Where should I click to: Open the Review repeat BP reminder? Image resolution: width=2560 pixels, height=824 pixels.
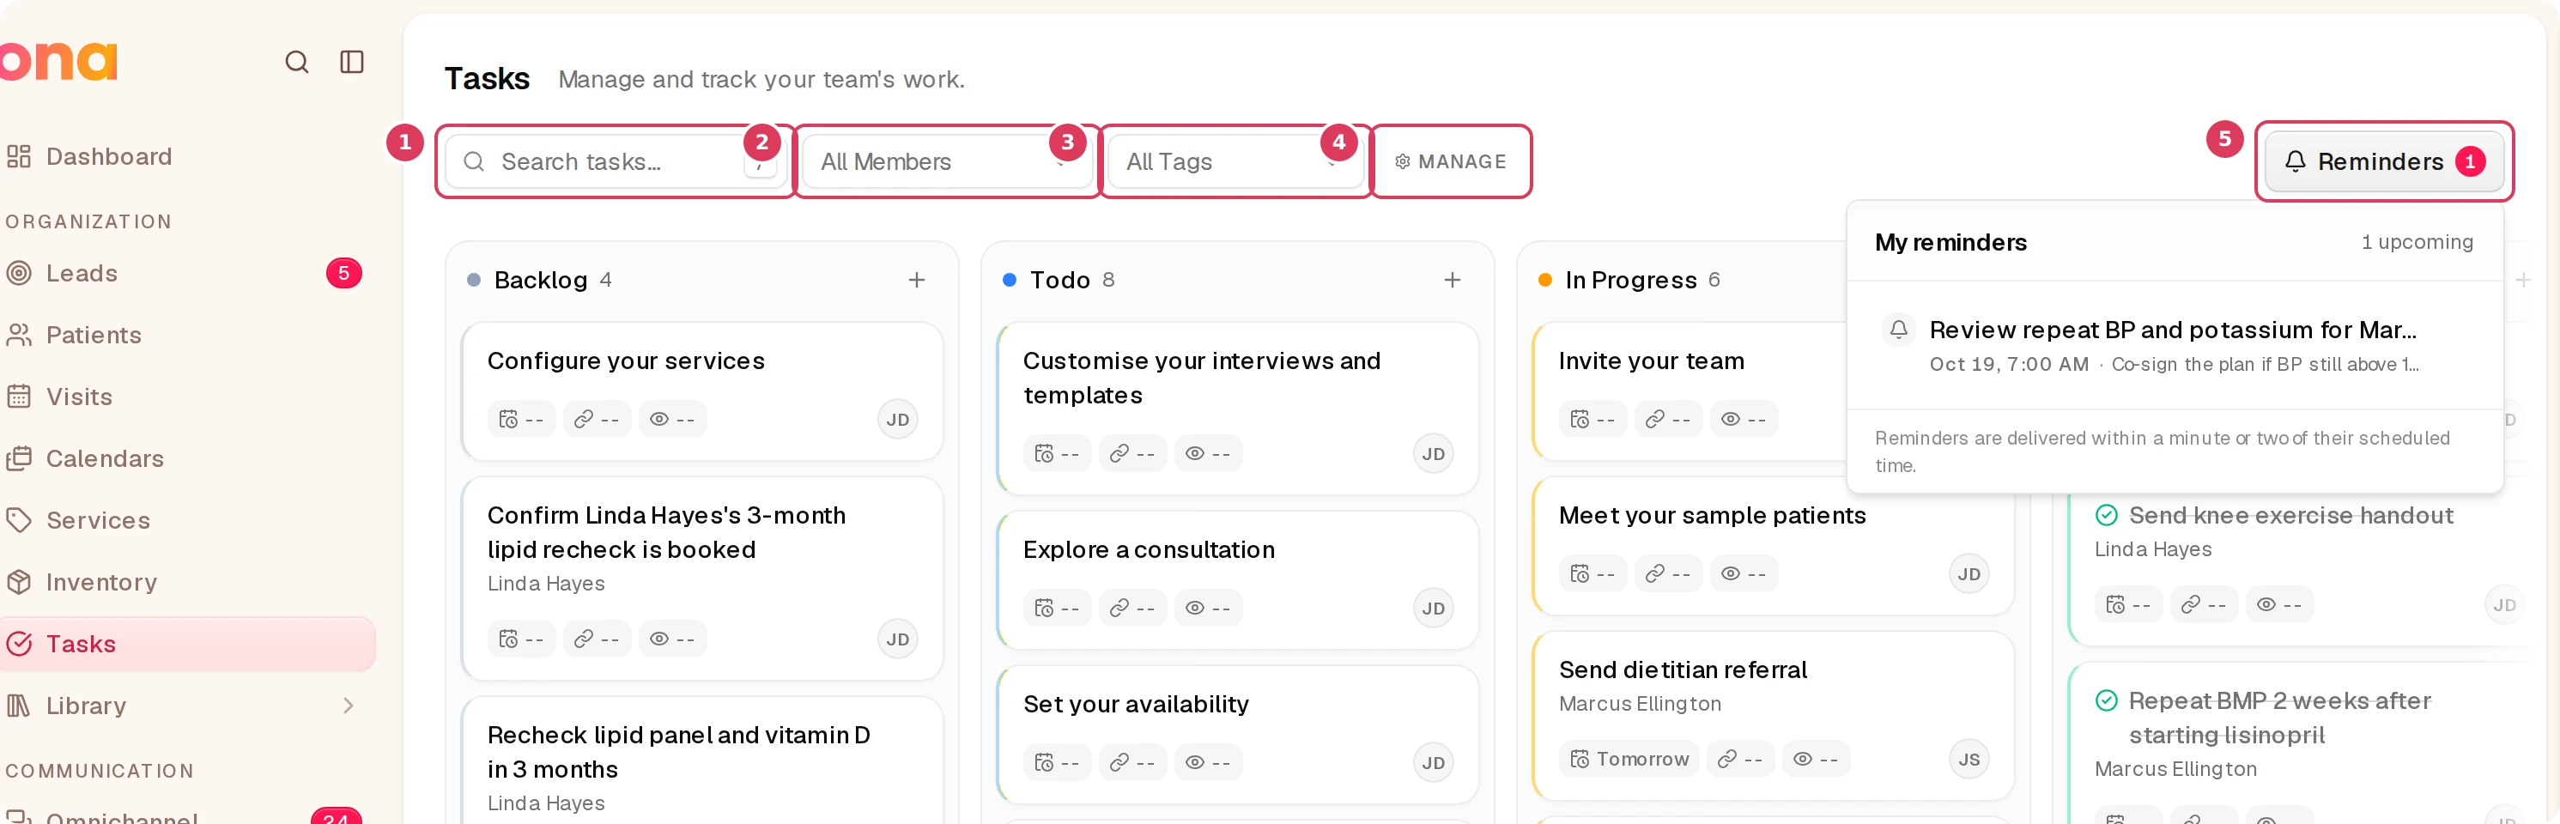(x=2175, y=345)
